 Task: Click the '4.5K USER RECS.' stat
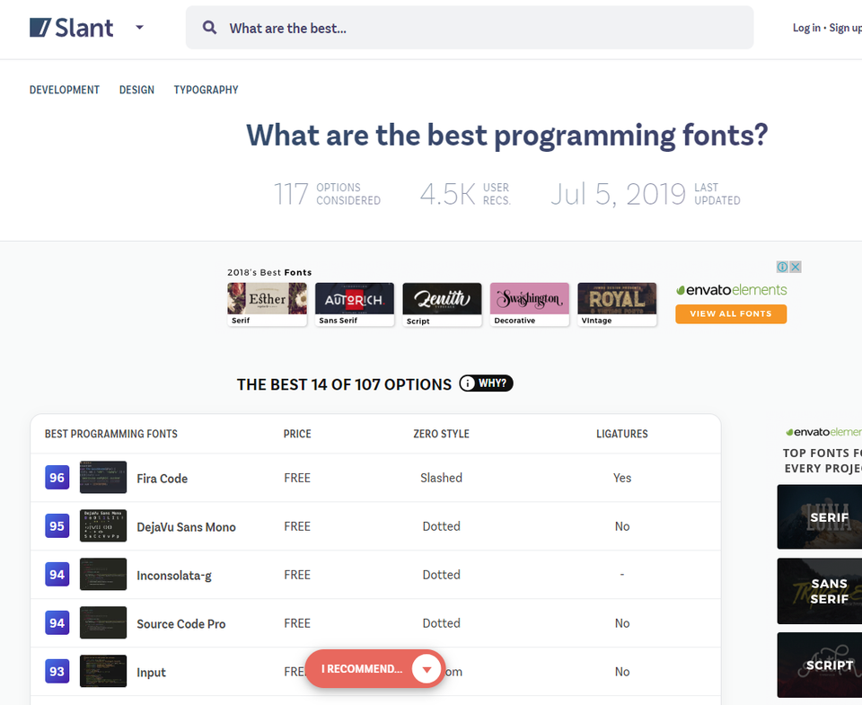pyautogui.click(x=466, y=194)
